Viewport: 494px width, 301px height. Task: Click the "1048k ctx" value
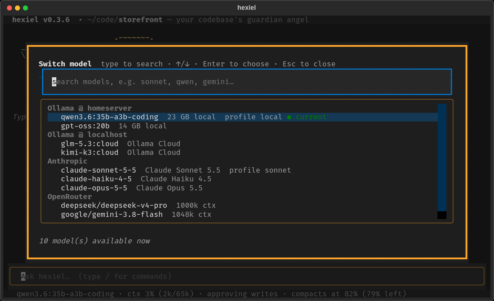(191, 214)
